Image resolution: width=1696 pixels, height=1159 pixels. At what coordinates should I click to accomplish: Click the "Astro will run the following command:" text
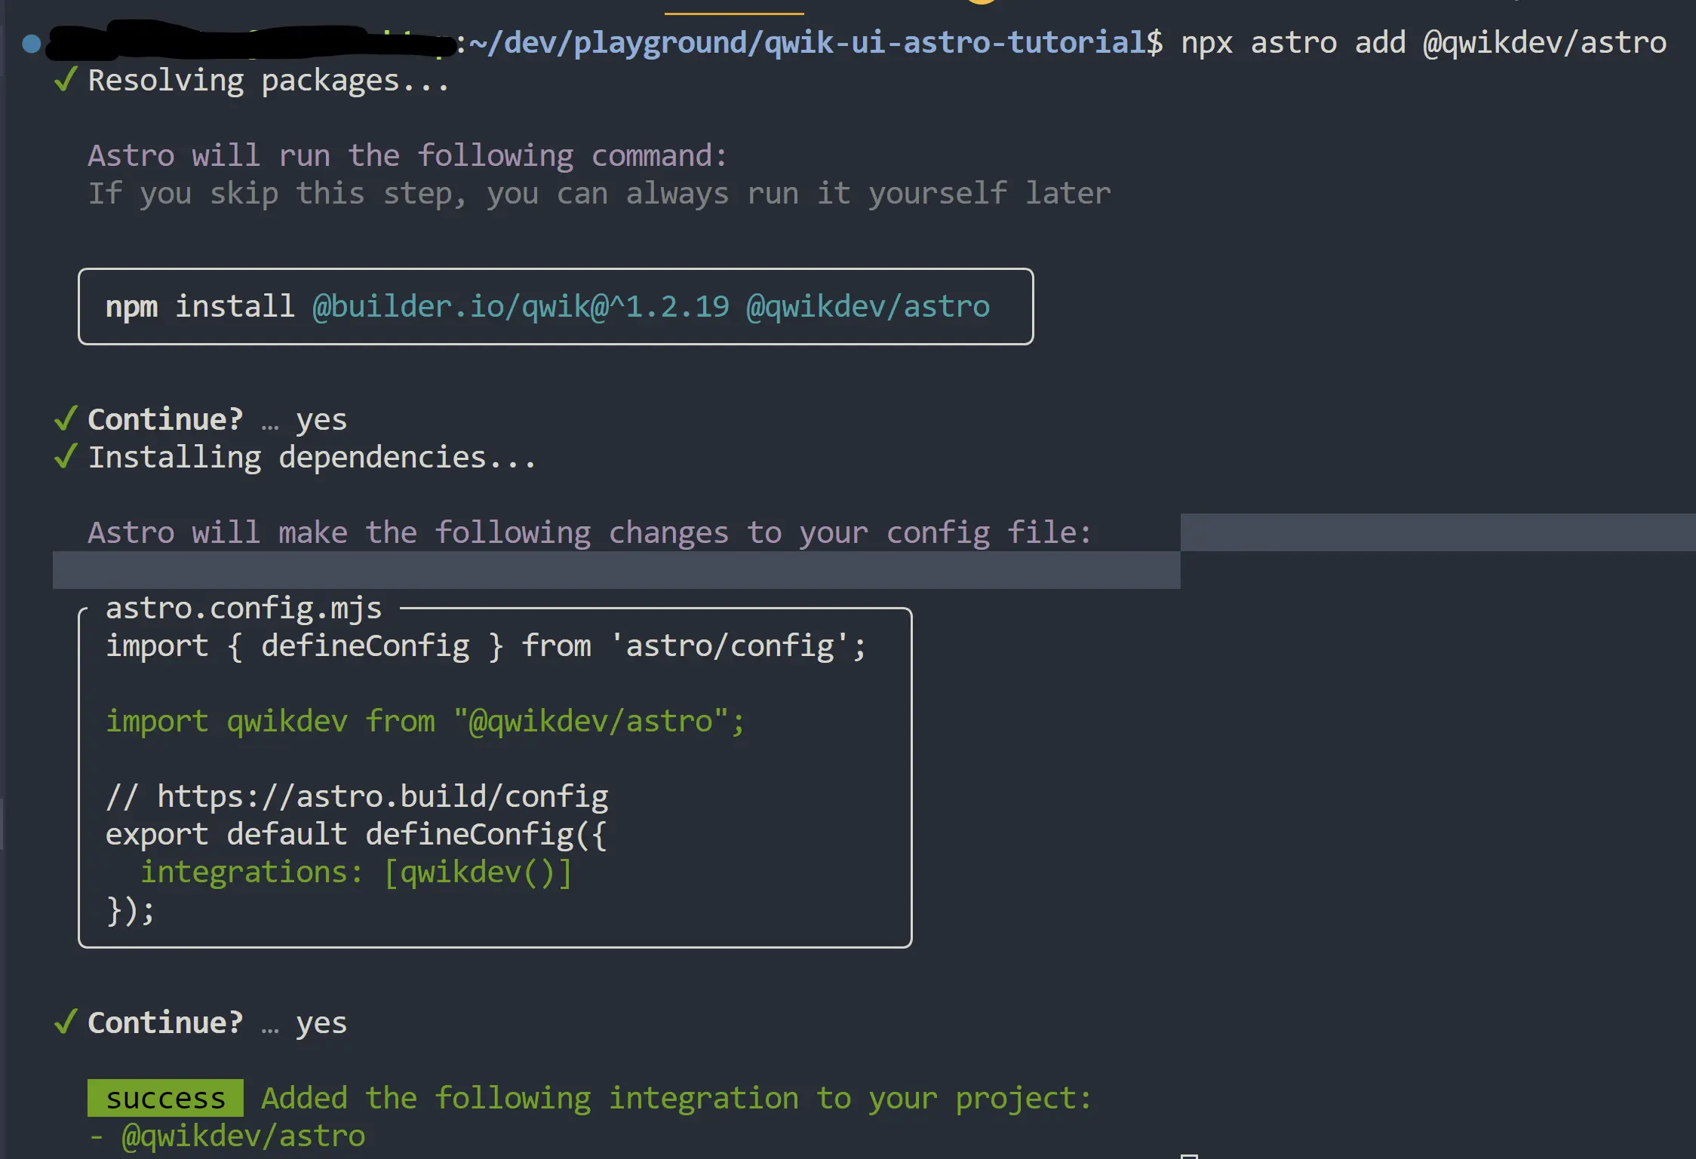[407, 155]
